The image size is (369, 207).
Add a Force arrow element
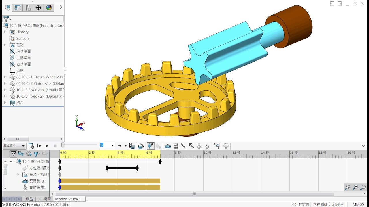tap(191, 146)
